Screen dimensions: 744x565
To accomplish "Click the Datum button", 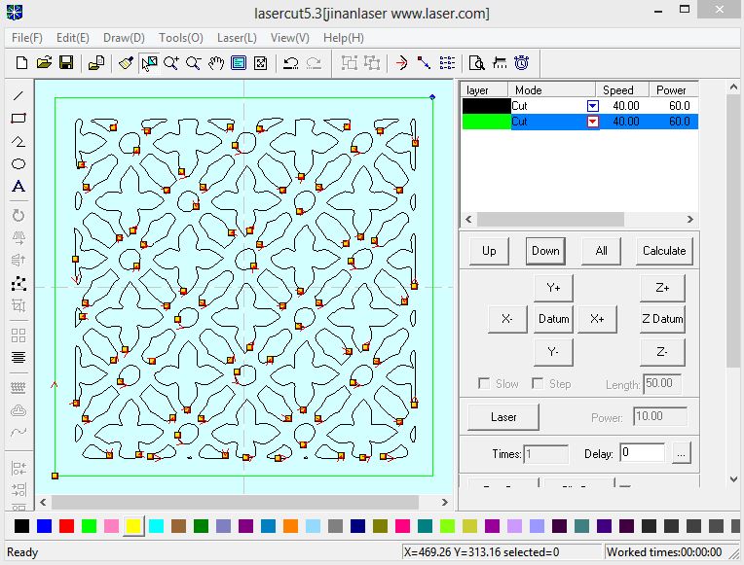I will (553, 319).
